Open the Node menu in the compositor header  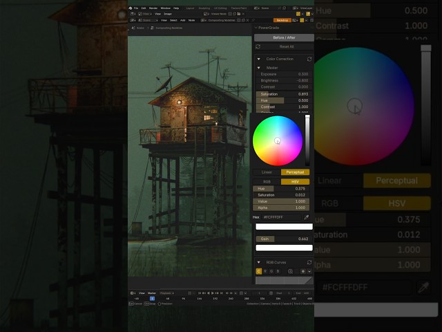click(x=192, y=20)
